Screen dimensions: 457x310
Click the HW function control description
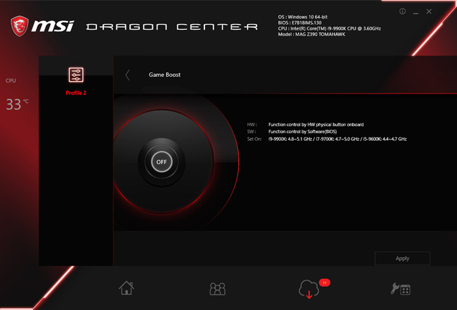316,125
